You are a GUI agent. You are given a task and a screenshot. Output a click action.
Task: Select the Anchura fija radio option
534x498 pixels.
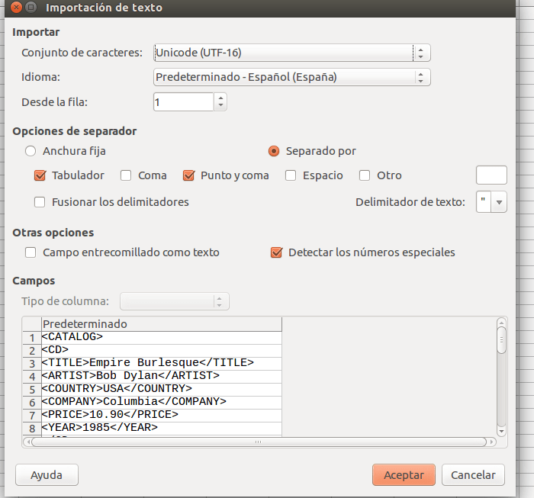(31, 151)
